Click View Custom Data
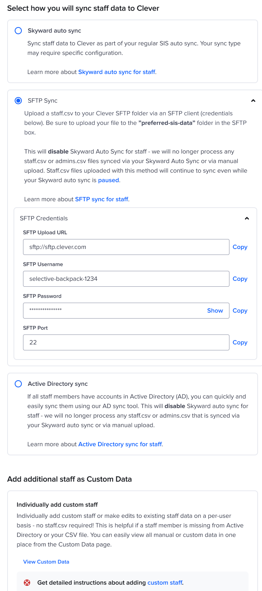The width and height of the screenshot is (262, 591). click(46, 562)
